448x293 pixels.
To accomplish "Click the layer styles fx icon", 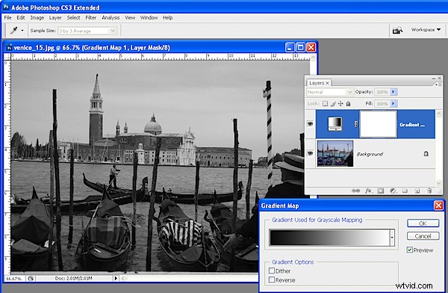I will (368, 191).
